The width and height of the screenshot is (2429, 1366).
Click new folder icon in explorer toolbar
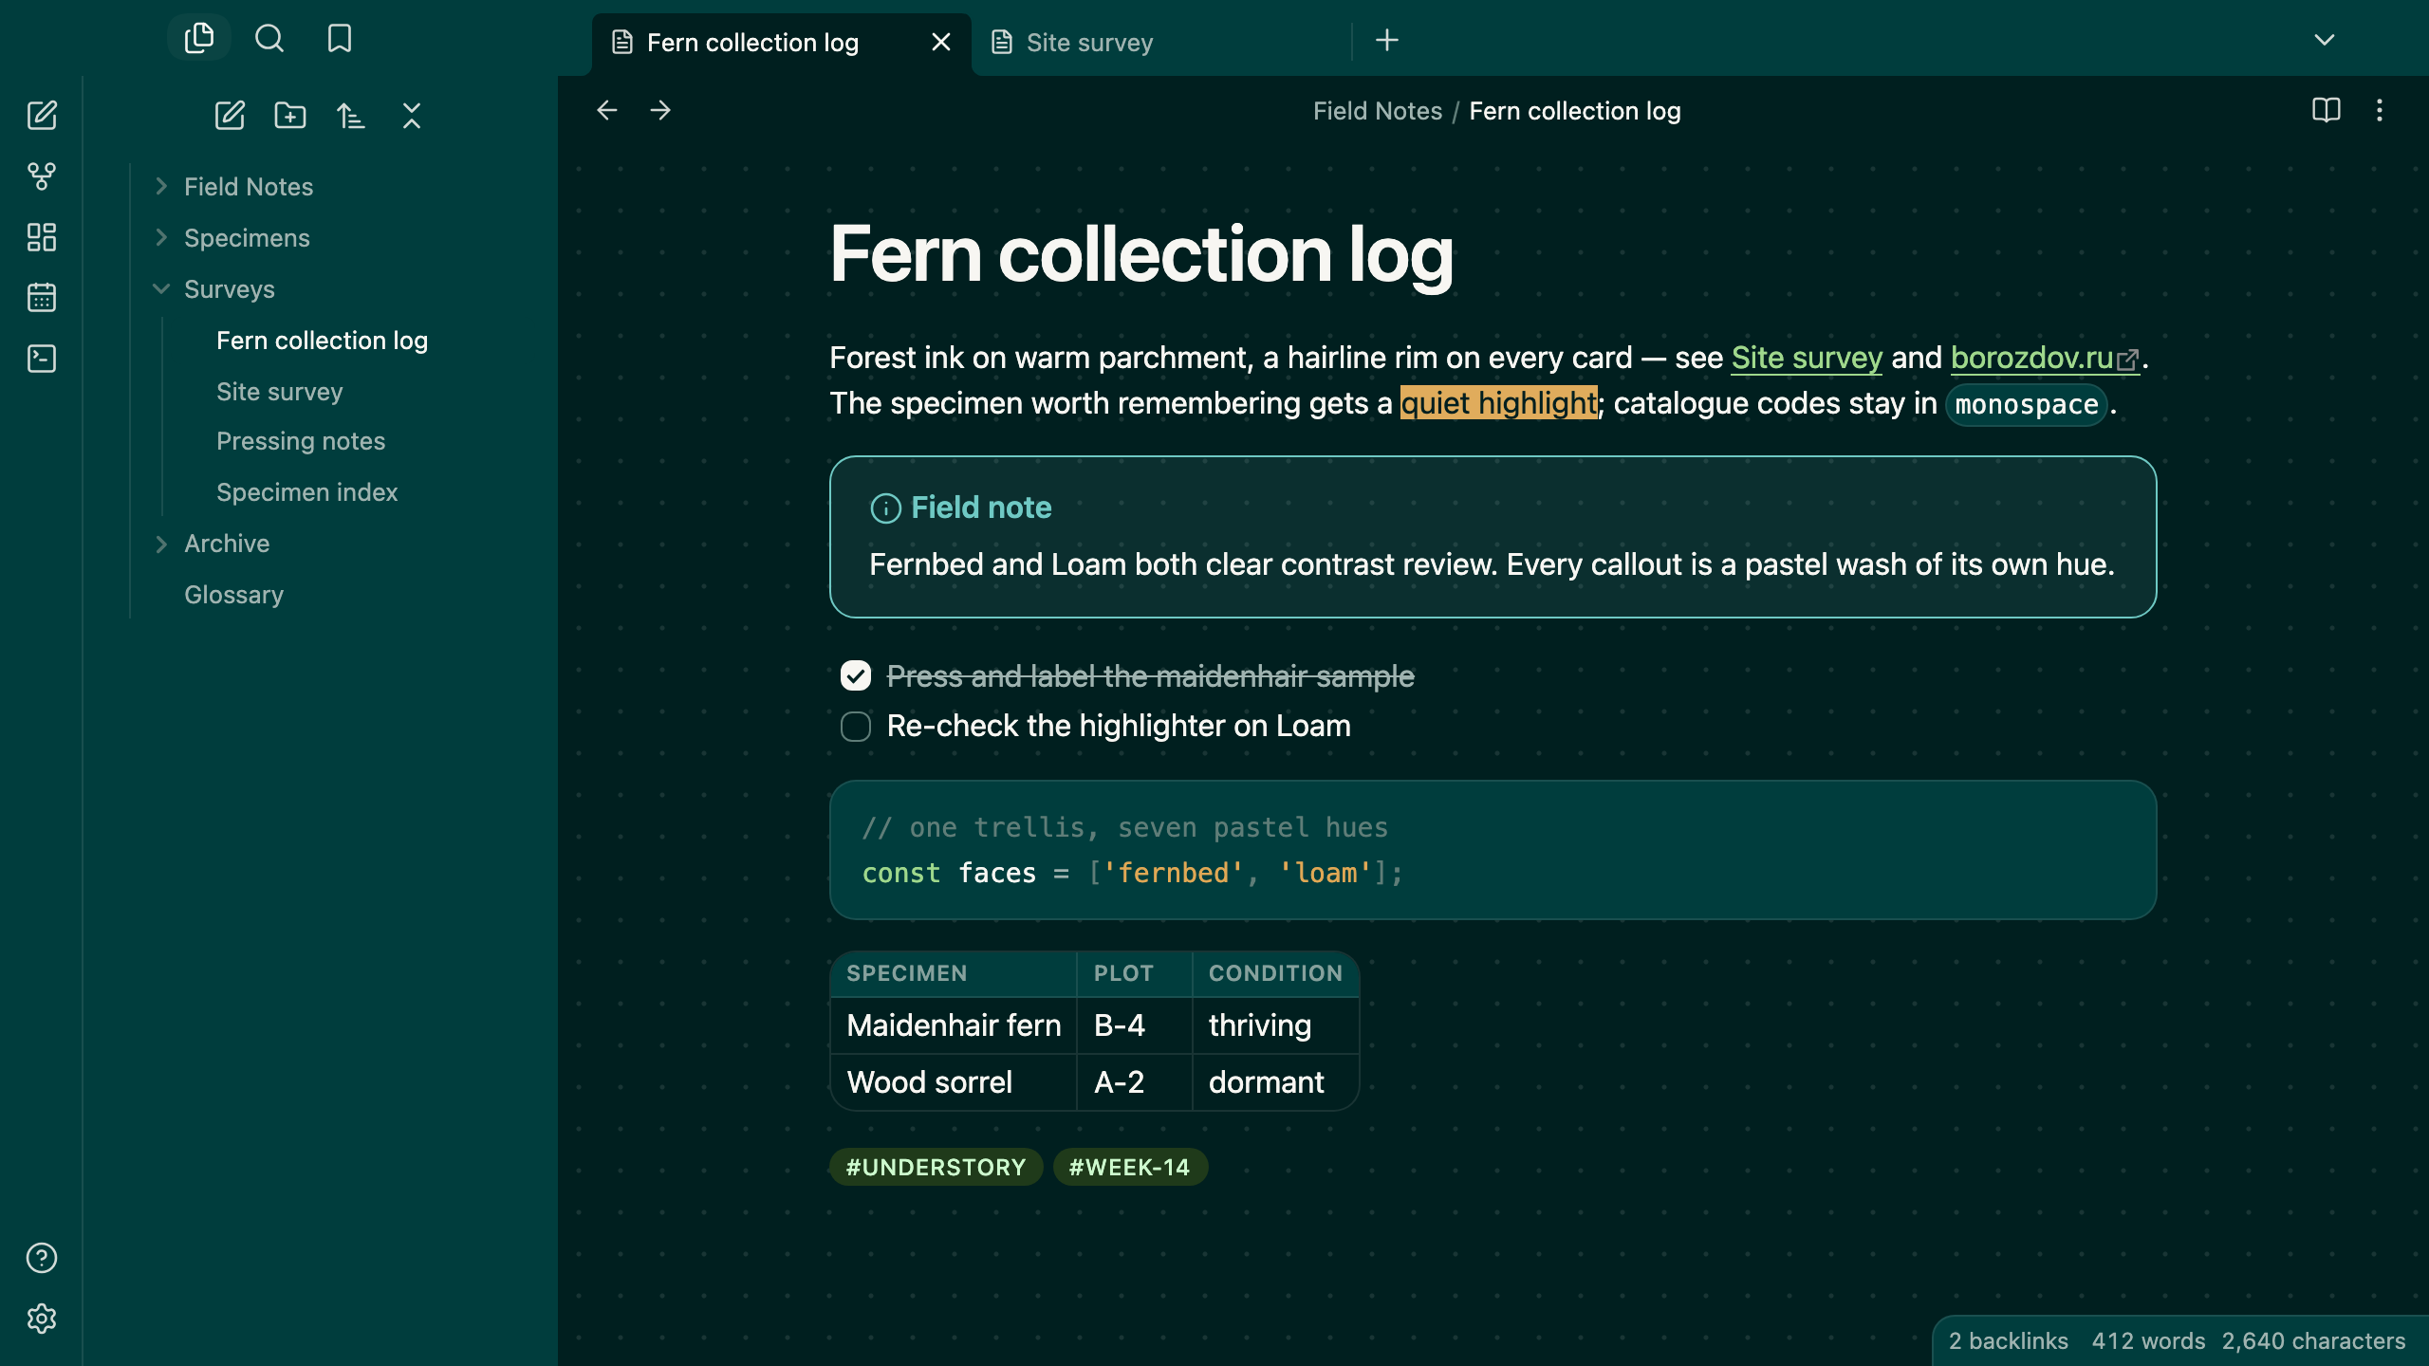290,116
